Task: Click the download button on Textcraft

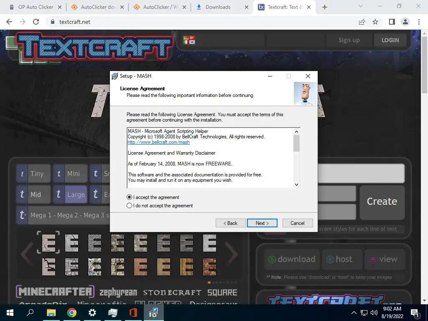Action: 291,259
